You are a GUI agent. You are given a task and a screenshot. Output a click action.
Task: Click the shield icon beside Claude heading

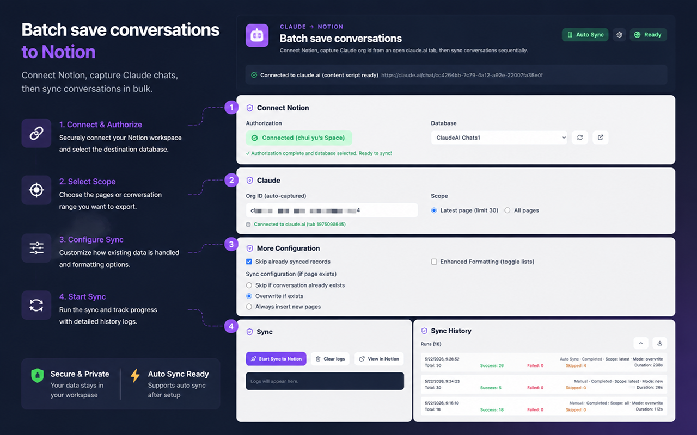[x=250, y=180]
